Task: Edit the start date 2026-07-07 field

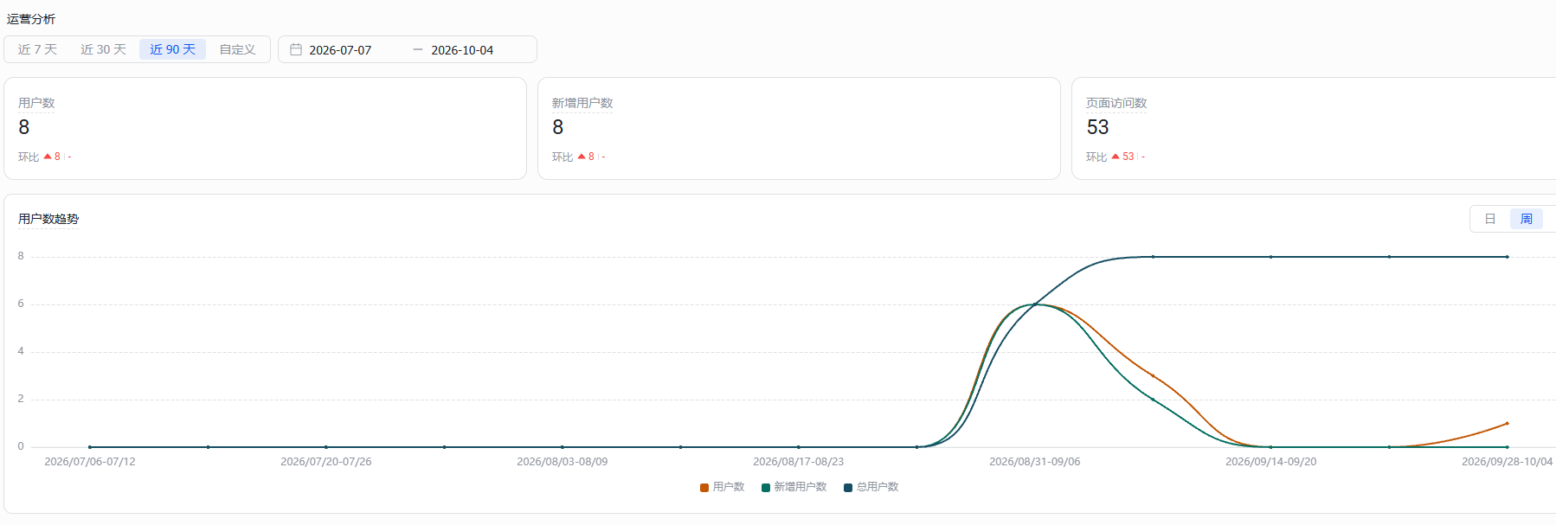Action: [x=340, y=50]
